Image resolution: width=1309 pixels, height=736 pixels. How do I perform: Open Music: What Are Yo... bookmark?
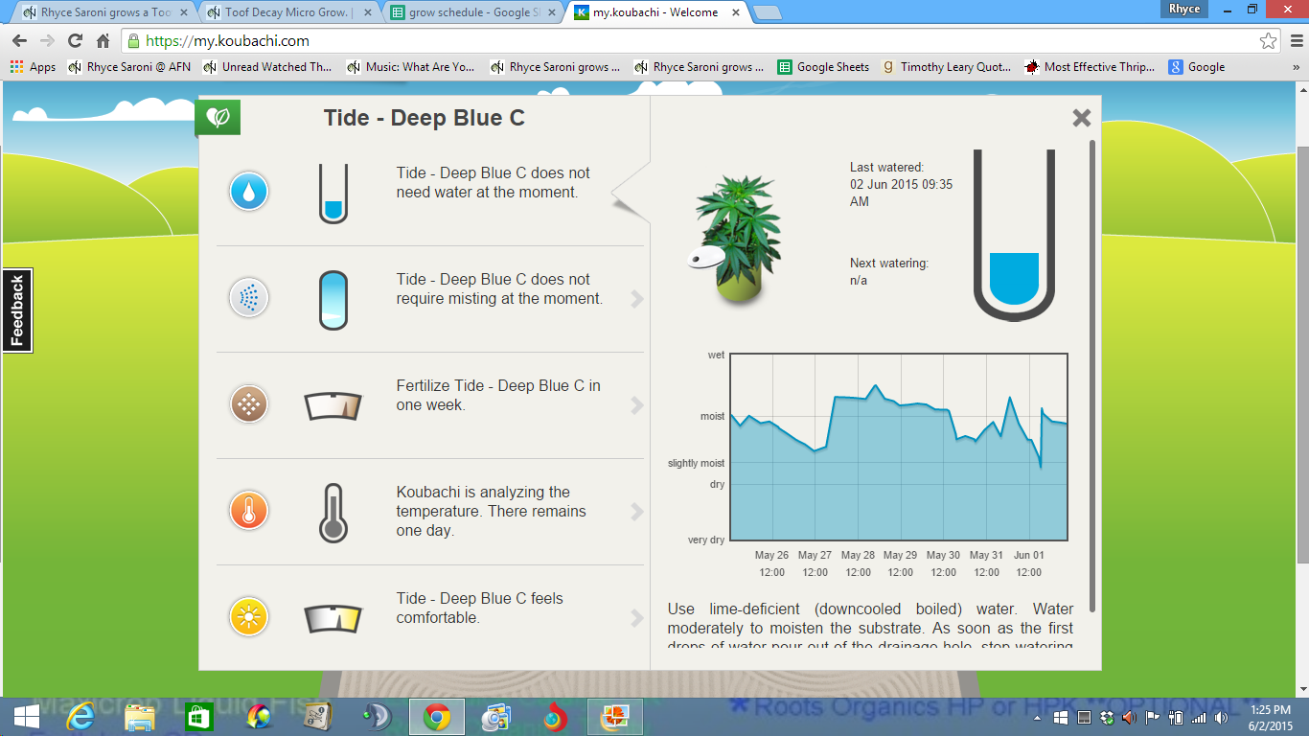coord(411,67)
